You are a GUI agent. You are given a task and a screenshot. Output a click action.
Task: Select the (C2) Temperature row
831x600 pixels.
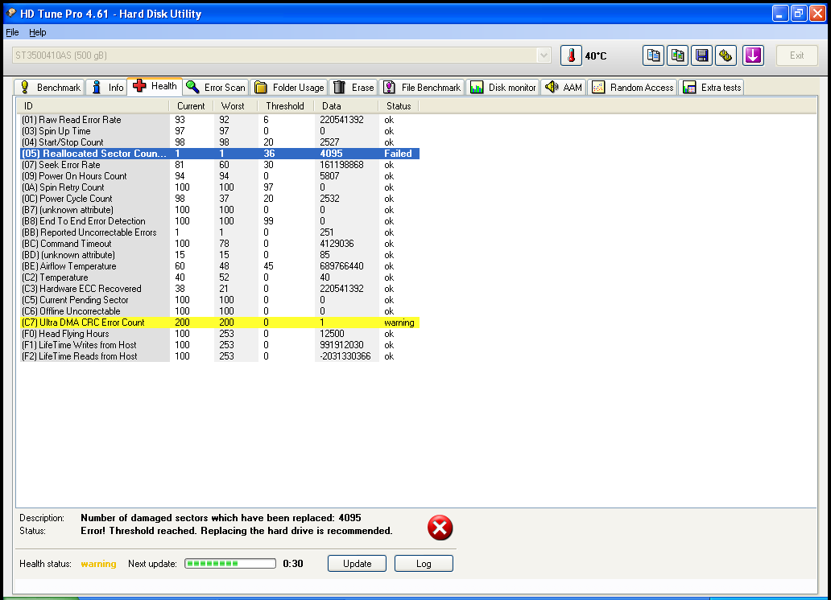point(219,277)
